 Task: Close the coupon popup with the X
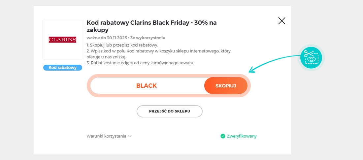282,21
